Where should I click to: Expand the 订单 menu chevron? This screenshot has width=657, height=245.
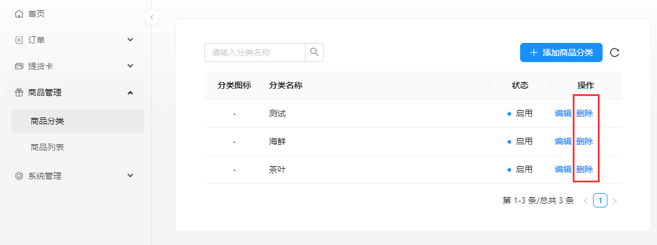click(130, 40)
